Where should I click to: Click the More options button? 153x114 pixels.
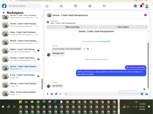click(123, 27)
